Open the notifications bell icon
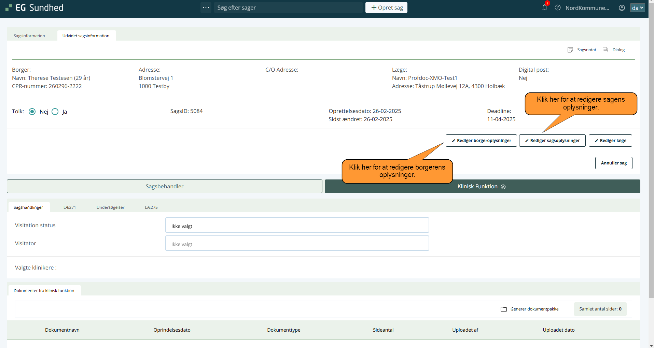This screenshot has width=654, height=348. pyautogui.click(x=544, y=8)
